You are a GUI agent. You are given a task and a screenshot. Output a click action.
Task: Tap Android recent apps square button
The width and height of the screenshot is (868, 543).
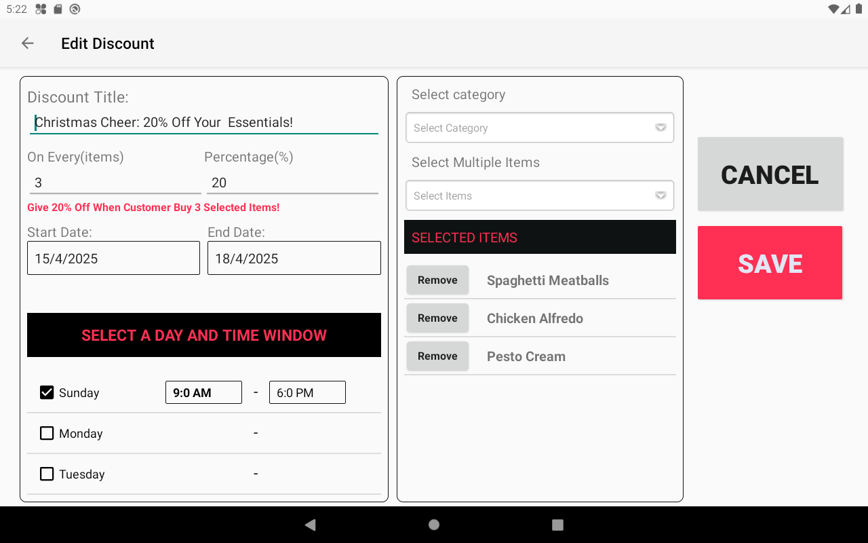click(557, 525)
